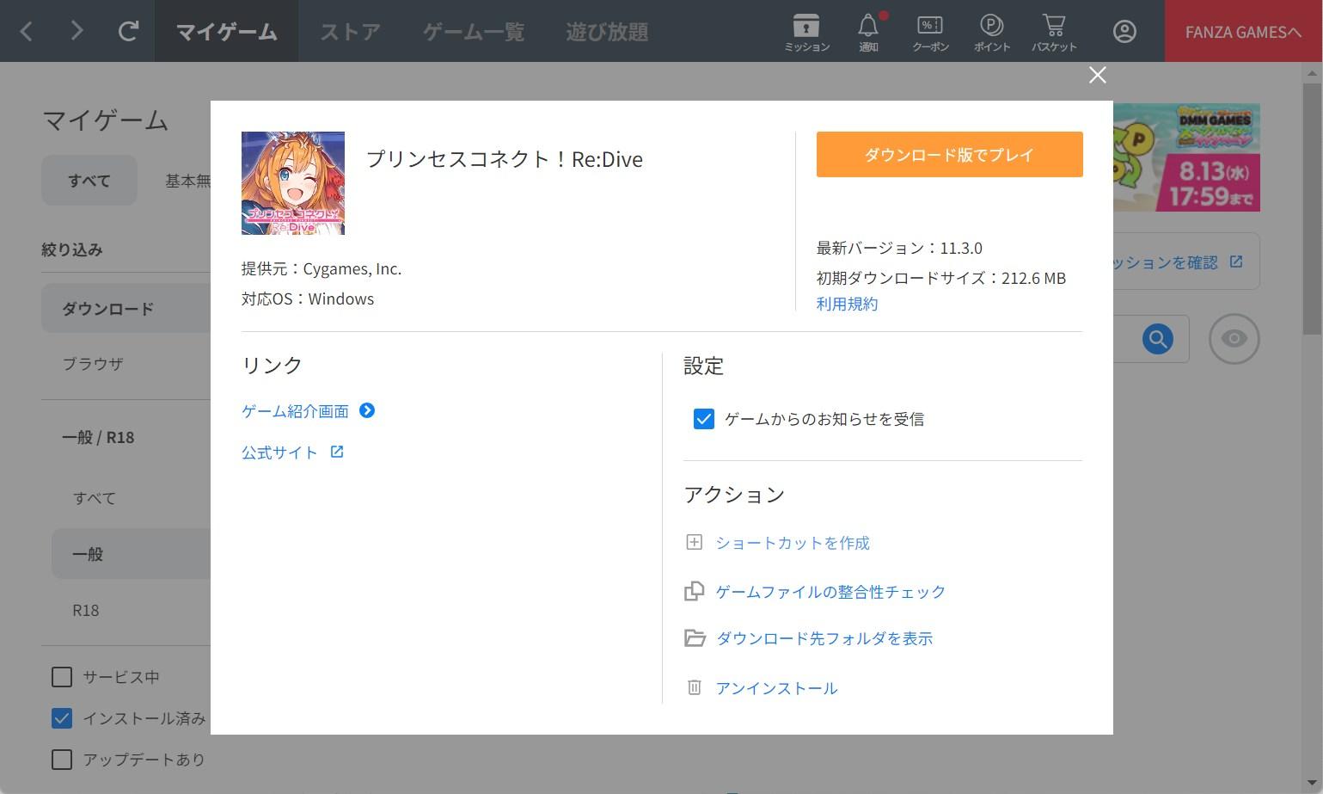Image resolution: width=1323 pixels, height=794 pixels.
Task: Toggle the eye icon next to the search bar
Action: click(x=1234, y=339)
